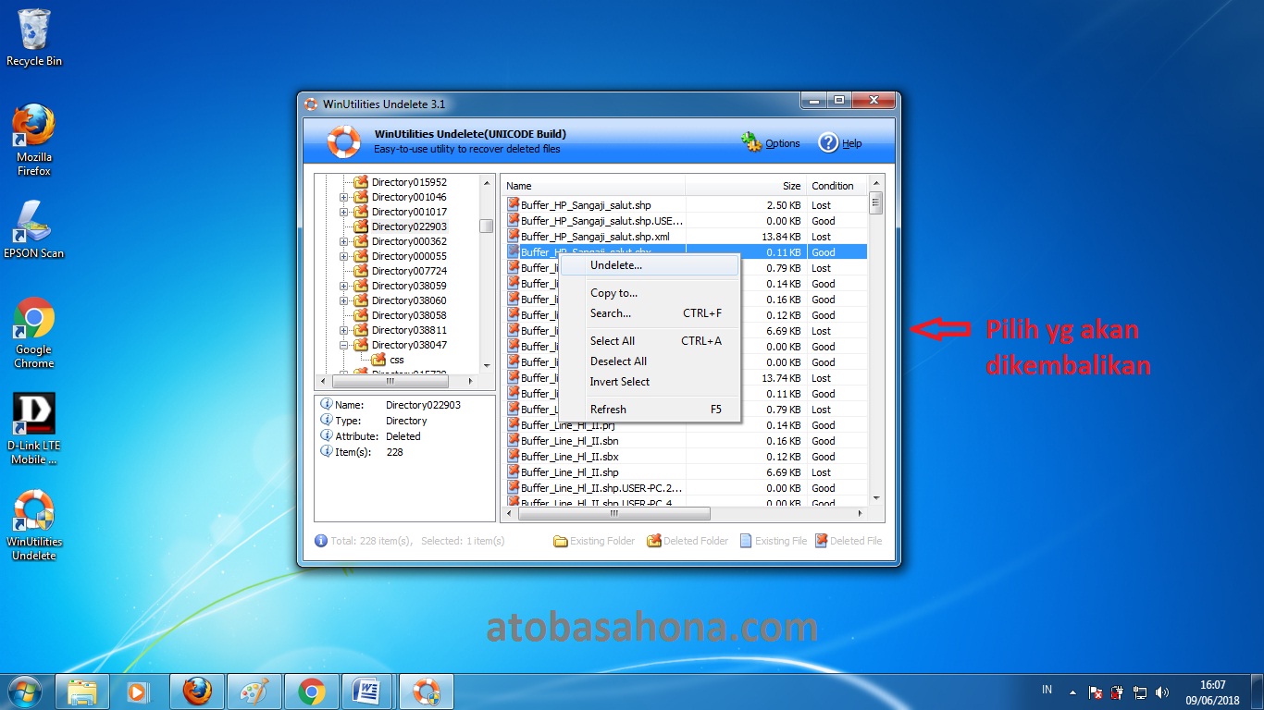Screen dimensions: 1264x710
Task: Choose Invert Select menu entry
Action: [x=650, y=382]
